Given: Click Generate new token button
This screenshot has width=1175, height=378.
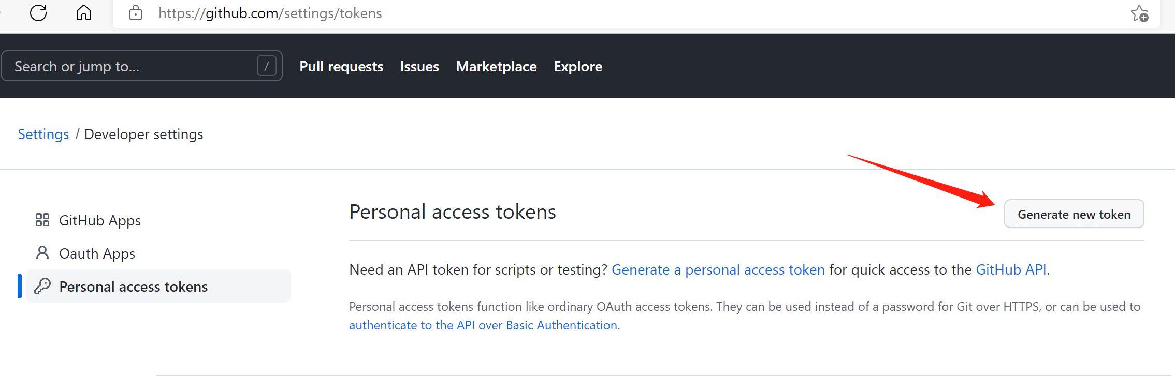Looking at the screenshot, I should tap(1074, 214).
